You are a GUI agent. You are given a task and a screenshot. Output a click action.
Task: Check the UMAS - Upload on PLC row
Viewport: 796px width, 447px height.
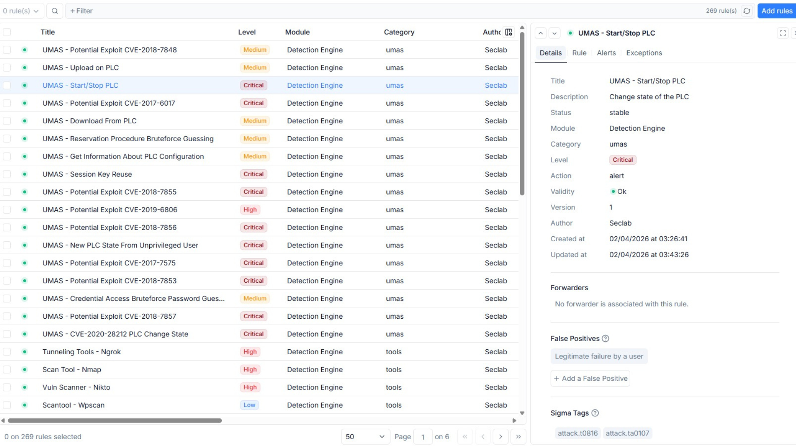(x=7, y=67)
